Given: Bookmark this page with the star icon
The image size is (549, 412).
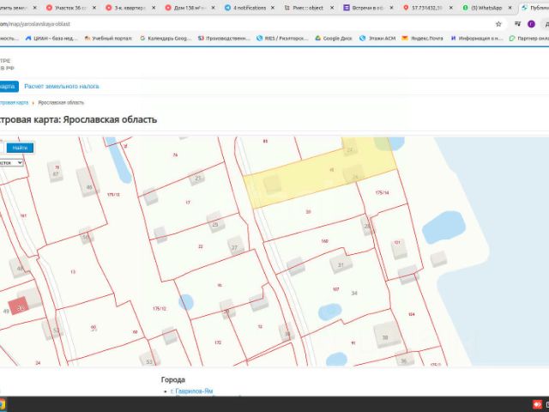Looking at the screenshot, I should coord(498,24).
